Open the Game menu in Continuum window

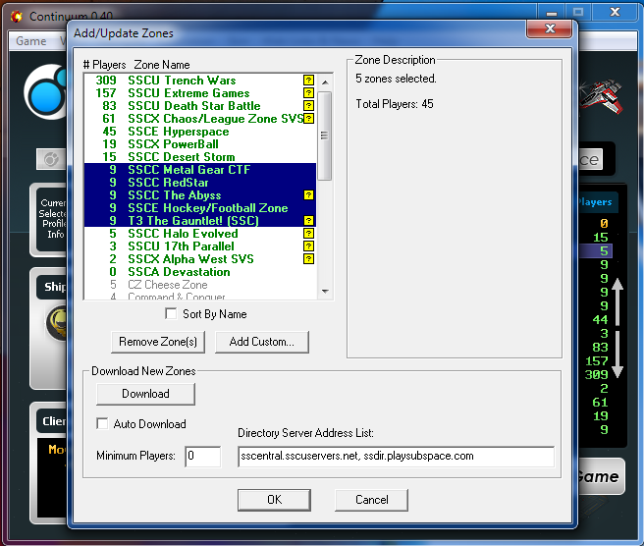pyautogui.click(x=30, y=41)
